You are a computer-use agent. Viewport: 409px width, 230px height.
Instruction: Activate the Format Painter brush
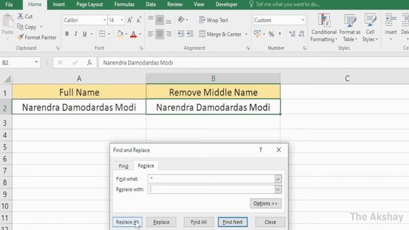tap(20, 37)
